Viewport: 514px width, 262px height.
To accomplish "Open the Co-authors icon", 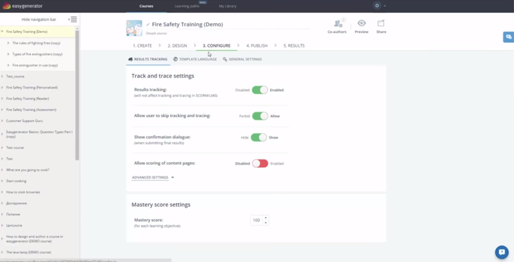I will (337, 24).
